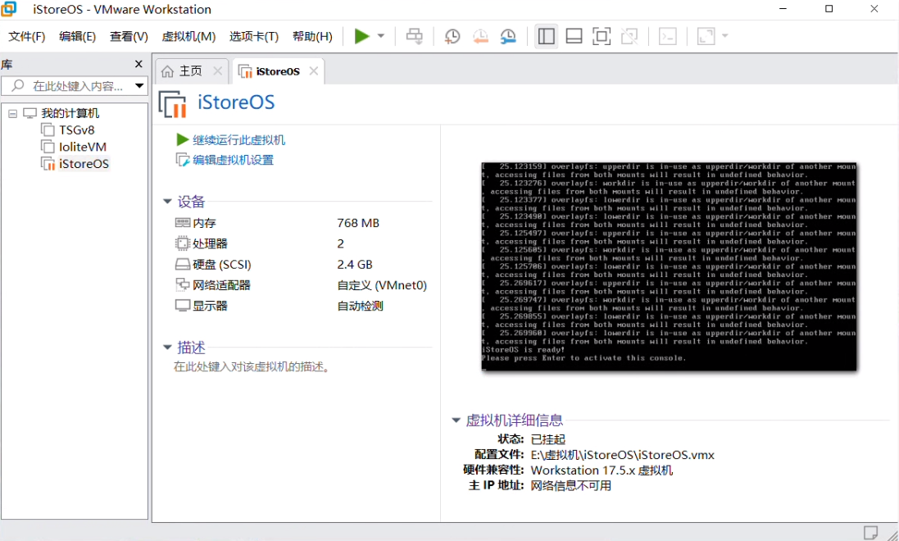Collapse the 我的计算机 tree node
Screen dimensions: 899x541
coord(12,113)
